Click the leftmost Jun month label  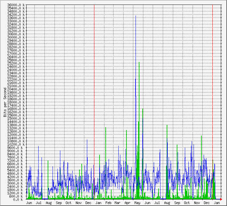tap(29, 203)
